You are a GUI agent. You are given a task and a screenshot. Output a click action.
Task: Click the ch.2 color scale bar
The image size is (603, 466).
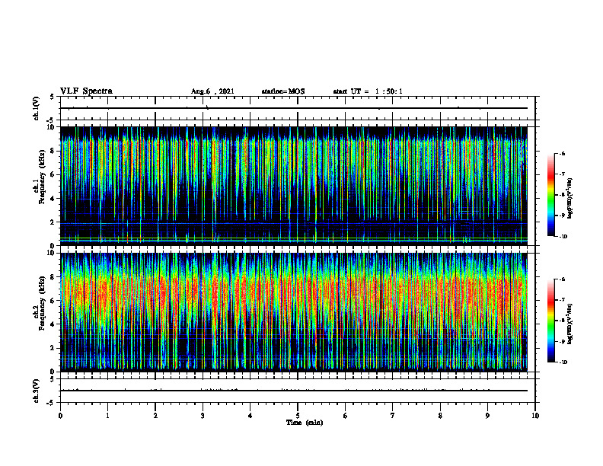click(x=550, y=321)
